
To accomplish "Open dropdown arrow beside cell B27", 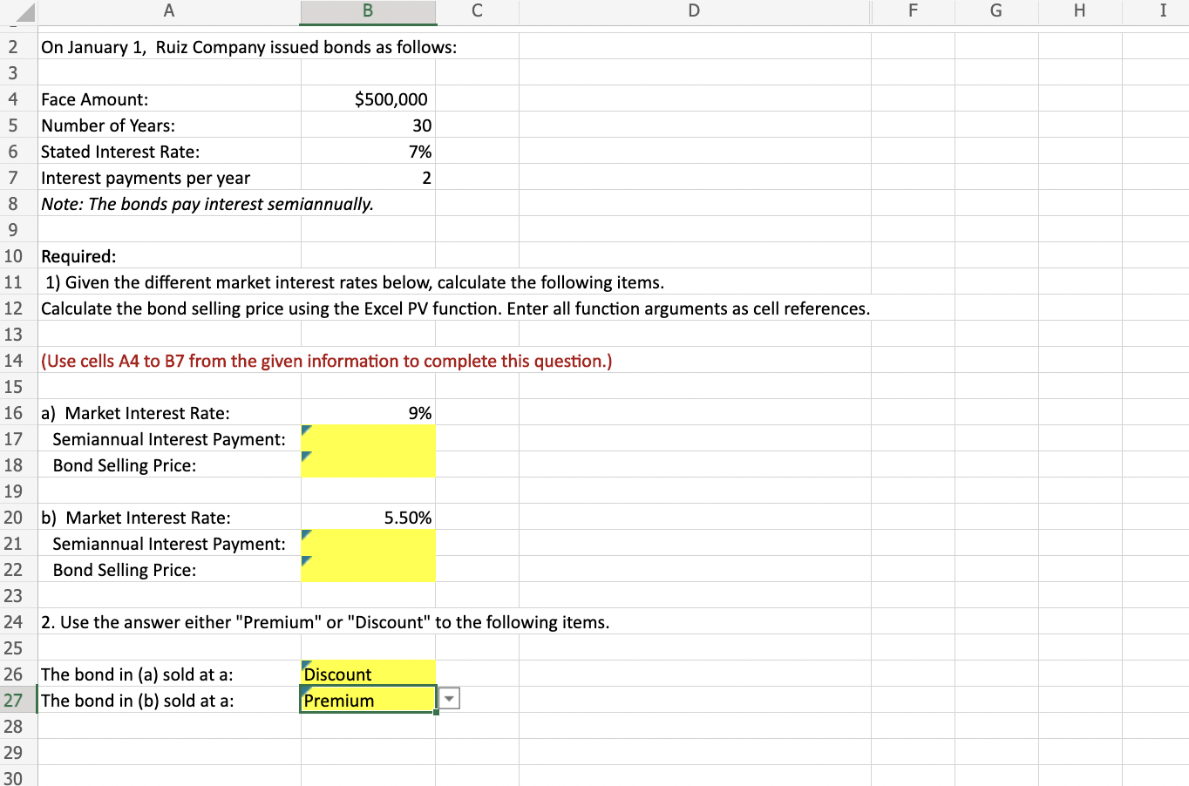I will coord(449,699).
